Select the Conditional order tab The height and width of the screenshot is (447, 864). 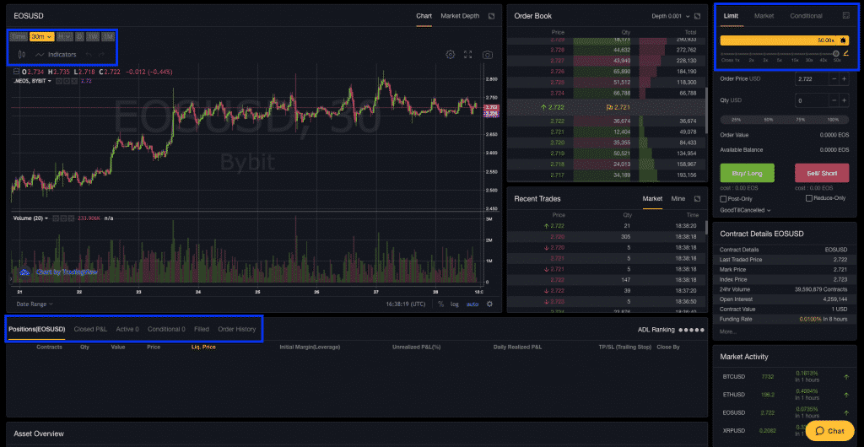point(806,16)
